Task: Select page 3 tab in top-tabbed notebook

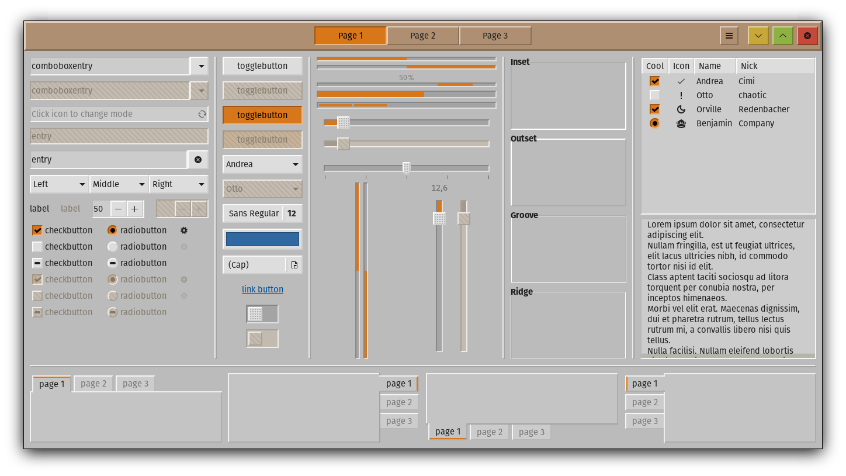Action: coord(136,384)
